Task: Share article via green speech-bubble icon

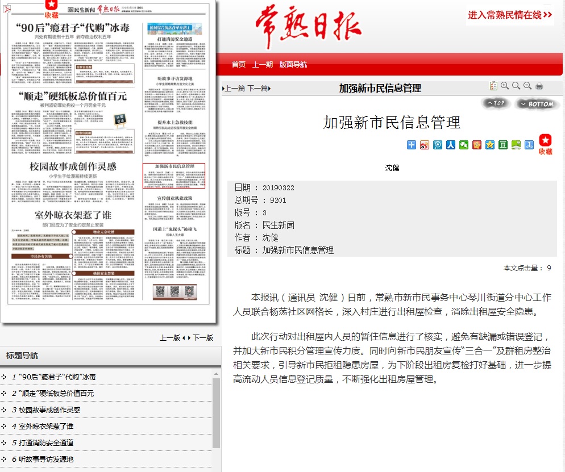Action: coord(516,145)
